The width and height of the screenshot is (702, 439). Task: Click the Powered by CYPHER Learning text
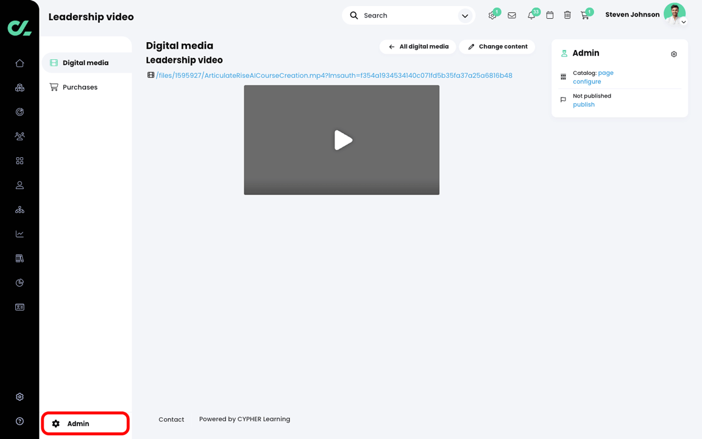(x=244, y=419)
